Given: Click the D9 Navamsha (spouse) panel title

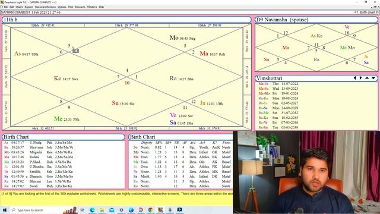Looking at the screenshot, I should point(316,20).
